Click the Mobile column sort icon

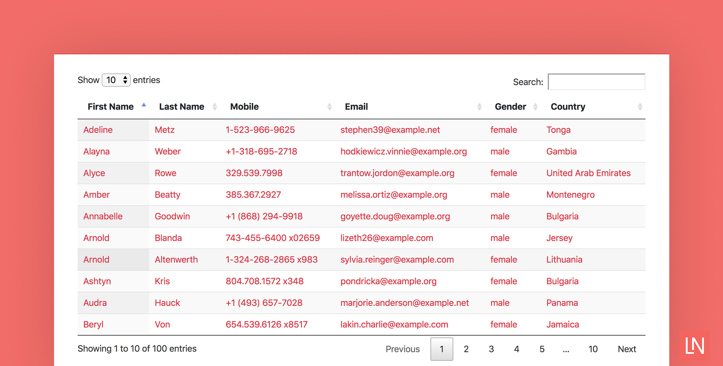pos(330,107)
